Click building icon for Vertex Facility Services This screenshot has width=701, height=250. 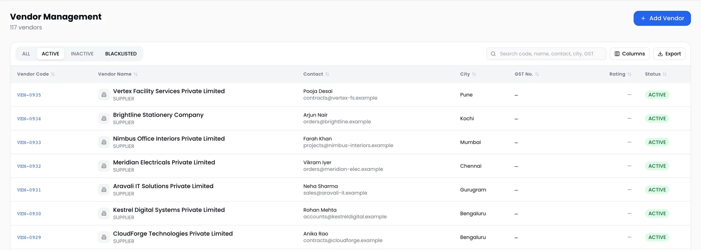[x=104, y=94]
